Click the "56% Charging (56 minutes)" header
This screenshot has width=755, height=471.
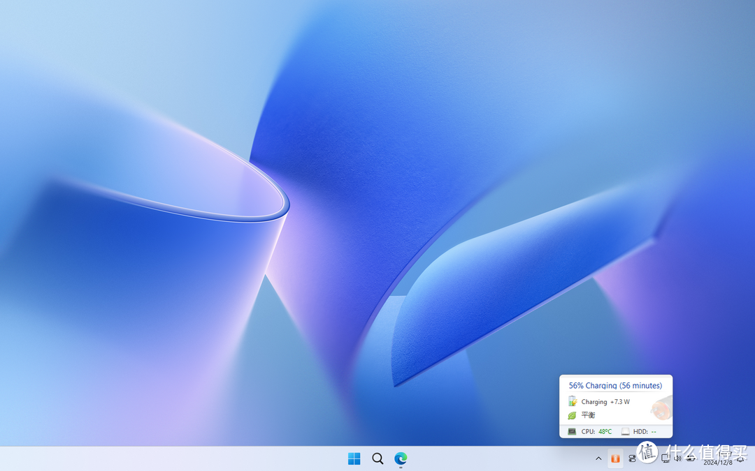pos(615,385)
